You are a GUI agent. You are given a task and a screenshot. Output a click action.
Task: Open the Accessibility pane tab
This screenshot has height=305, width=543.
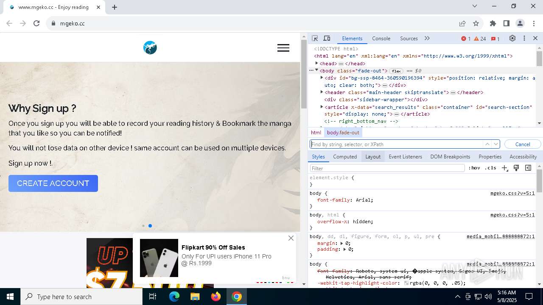pos(523,157)
